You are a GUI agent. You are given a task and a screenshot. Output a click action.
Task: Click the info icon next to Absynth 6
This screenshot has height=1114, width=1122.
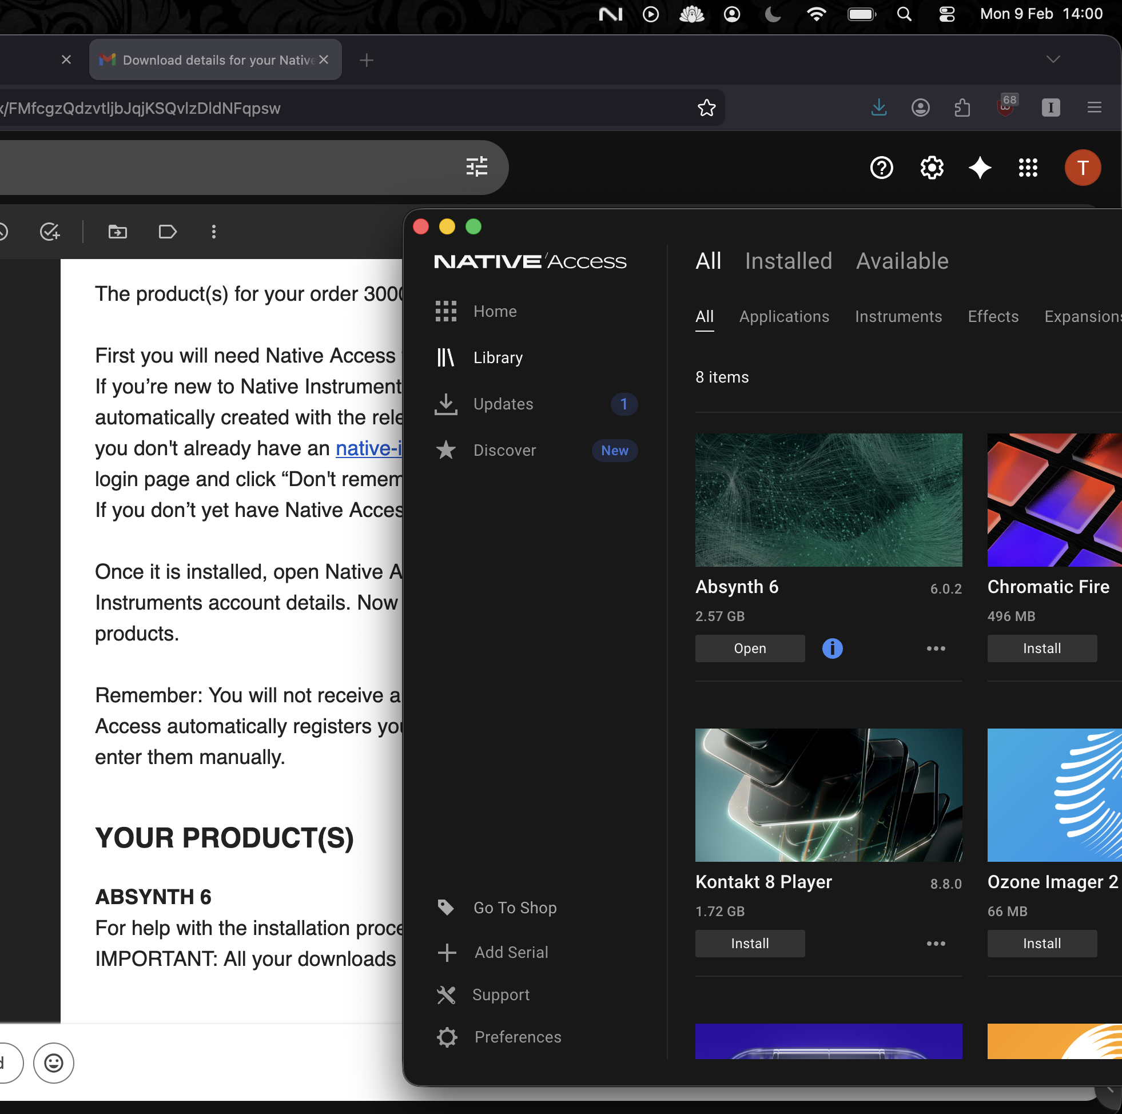[x=831, y=648]
